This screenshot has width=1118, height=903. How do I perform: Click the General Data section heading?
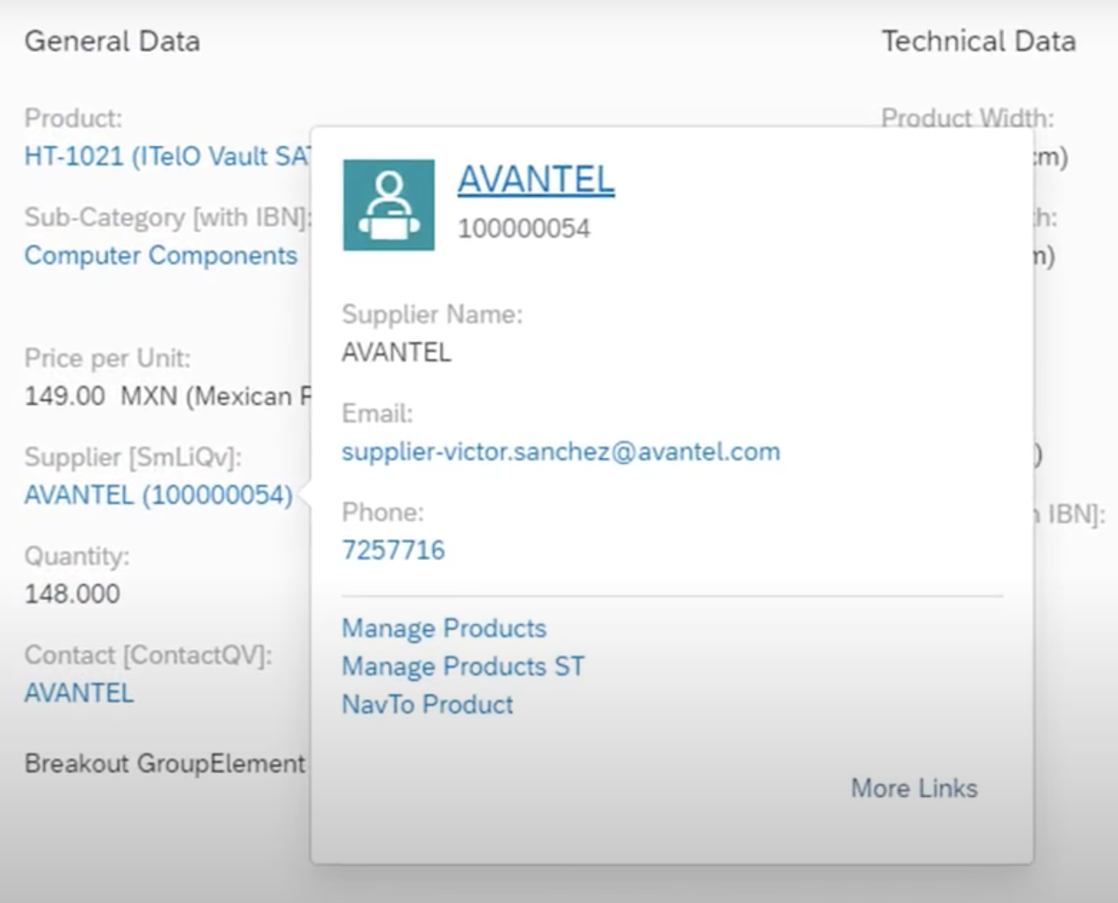pos(112,41)
